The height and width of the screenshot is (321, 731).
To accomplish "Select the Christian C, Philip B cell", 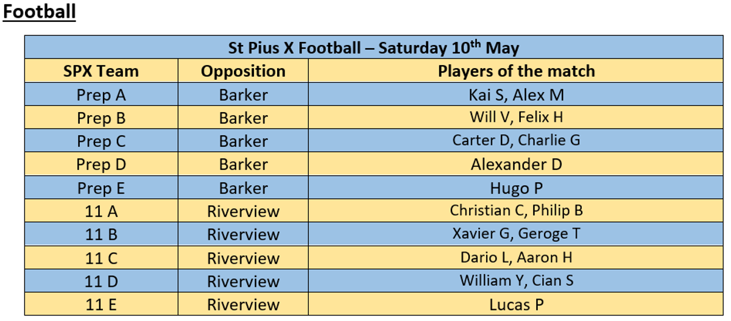I will (516, 211).
